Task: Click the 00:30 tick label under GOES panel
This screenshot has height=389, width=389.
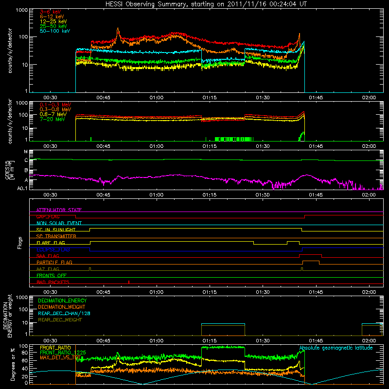Action: [x=50, y=195]
